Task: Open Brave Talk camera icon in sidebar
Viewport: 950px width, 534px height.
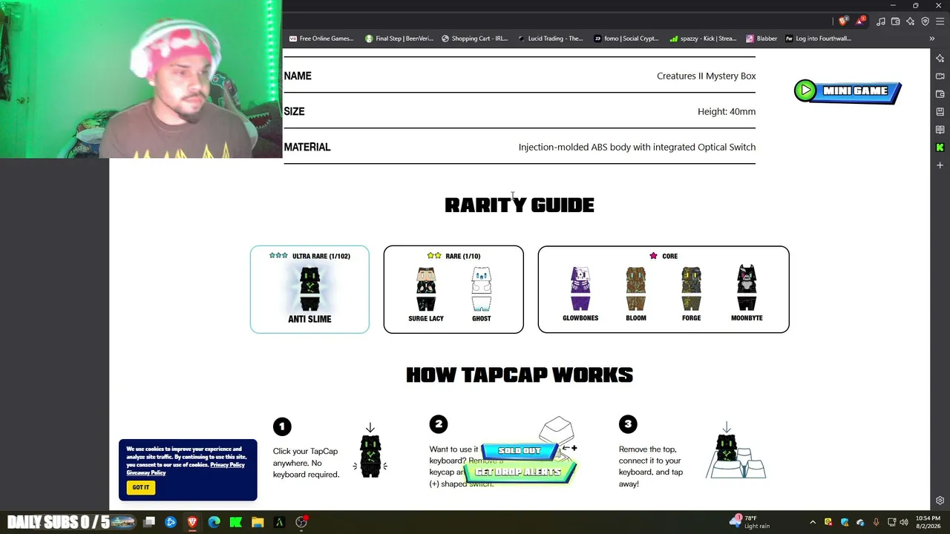Action: pos(940,76)
